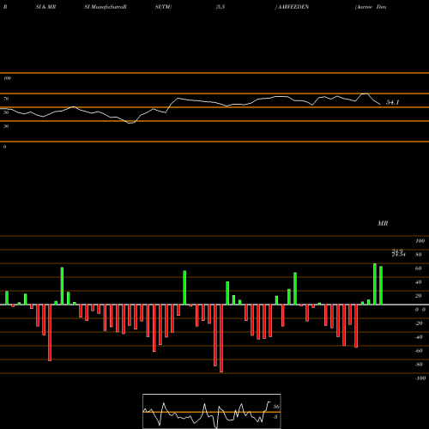The width and height of the screenshot is (429, 429).
Task: Select the longest red MR bar near -100
Action: pyautogui.click(x=221, y=338)
